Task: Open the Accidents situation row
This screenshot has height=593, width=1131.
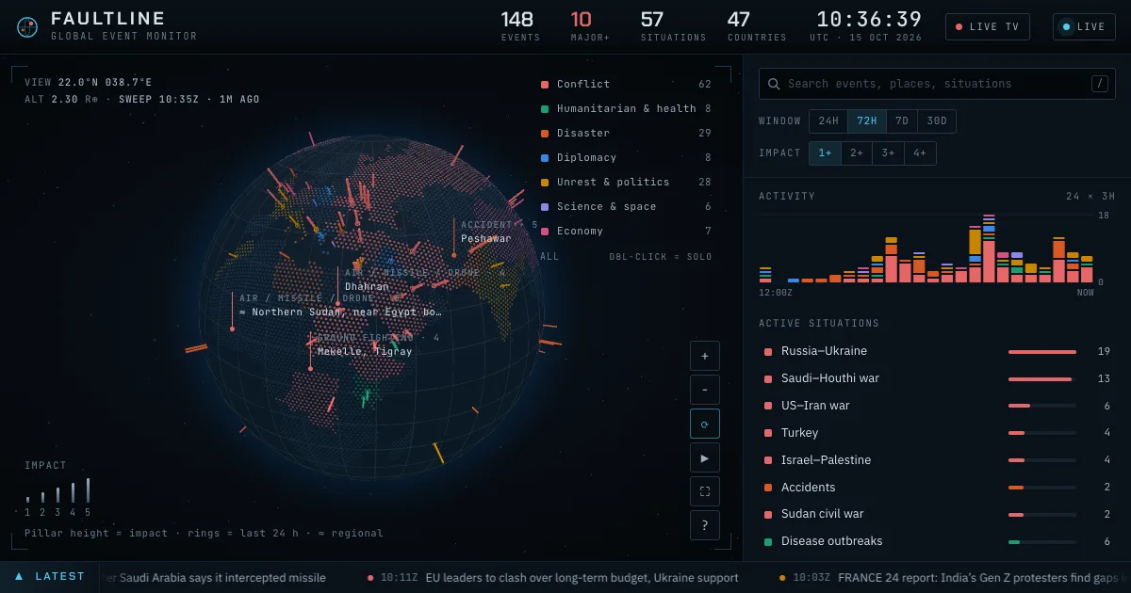Action: [x=937, y=488]
